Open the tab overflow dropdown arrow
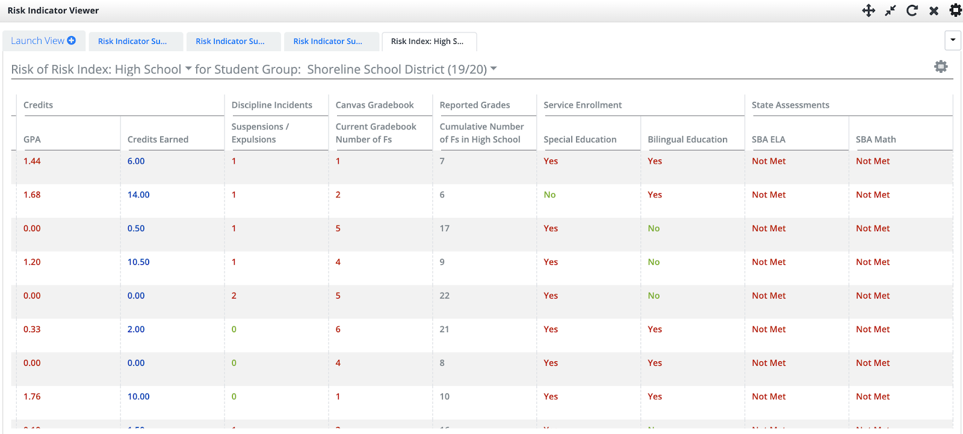The image size is (963, 434). tap(953, 40)
